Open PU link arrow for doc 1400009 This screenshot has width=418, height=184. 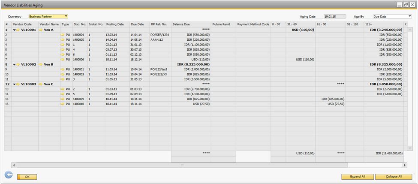(x=63, y=99)
